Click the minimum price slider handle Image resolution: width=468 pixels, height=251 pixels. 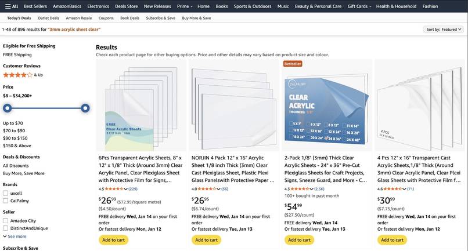(x=8, y=108)
